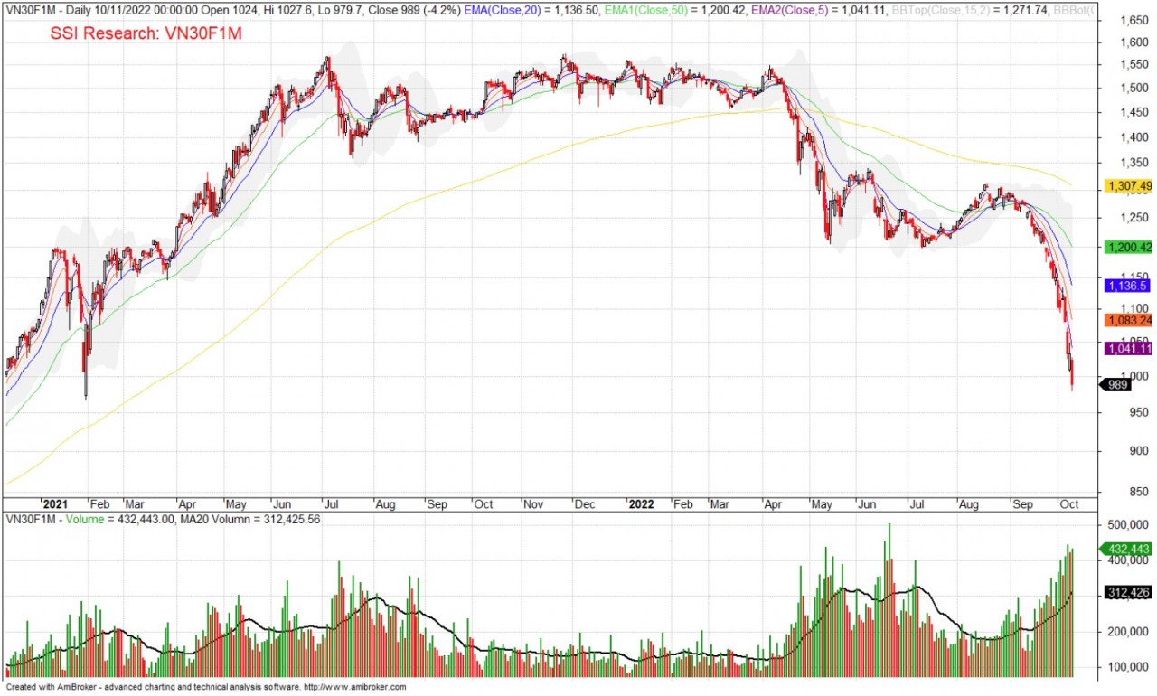This screenshot has height=696, width=1157.
Task: Click the orange 1,083.24 price tag
Action: coord(1128,320)
